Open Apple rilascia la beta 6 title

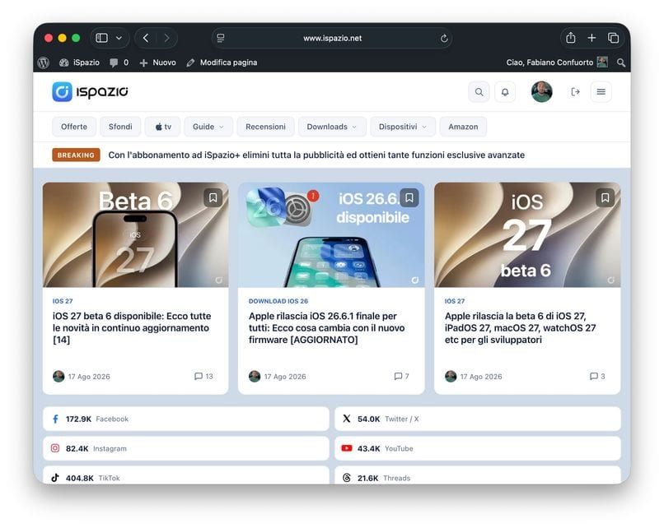tap(521, 328)
